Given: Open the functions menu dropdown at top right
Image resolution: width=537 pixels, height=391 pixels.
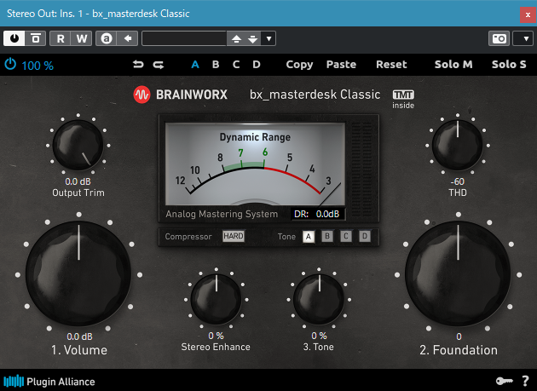Looking at the screenshot, I should coord(523,38).
